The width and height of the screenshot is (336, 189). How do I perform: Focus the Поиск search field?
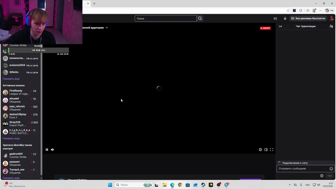tap(166, 18)
